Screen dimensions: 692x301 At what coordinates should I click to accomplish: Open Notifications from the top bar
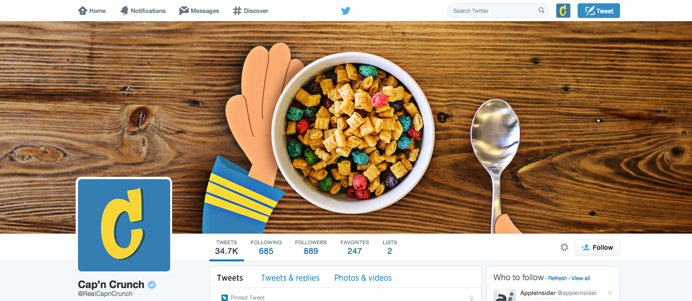point(143,11)
